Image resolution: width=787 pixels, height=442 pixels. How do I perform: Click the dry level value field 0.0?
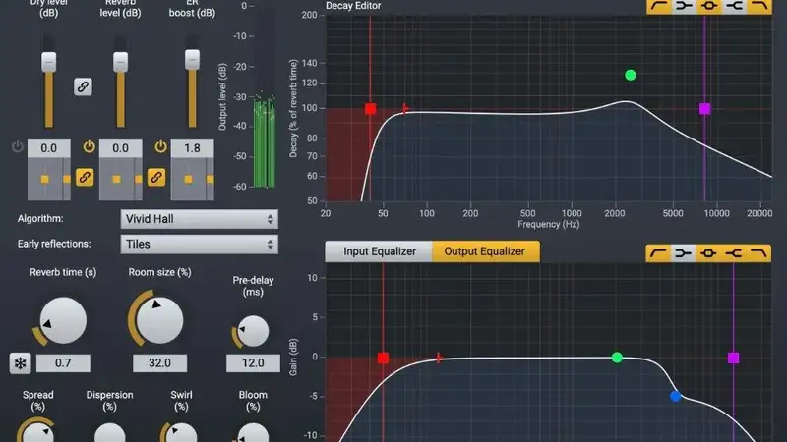point(48,148)
